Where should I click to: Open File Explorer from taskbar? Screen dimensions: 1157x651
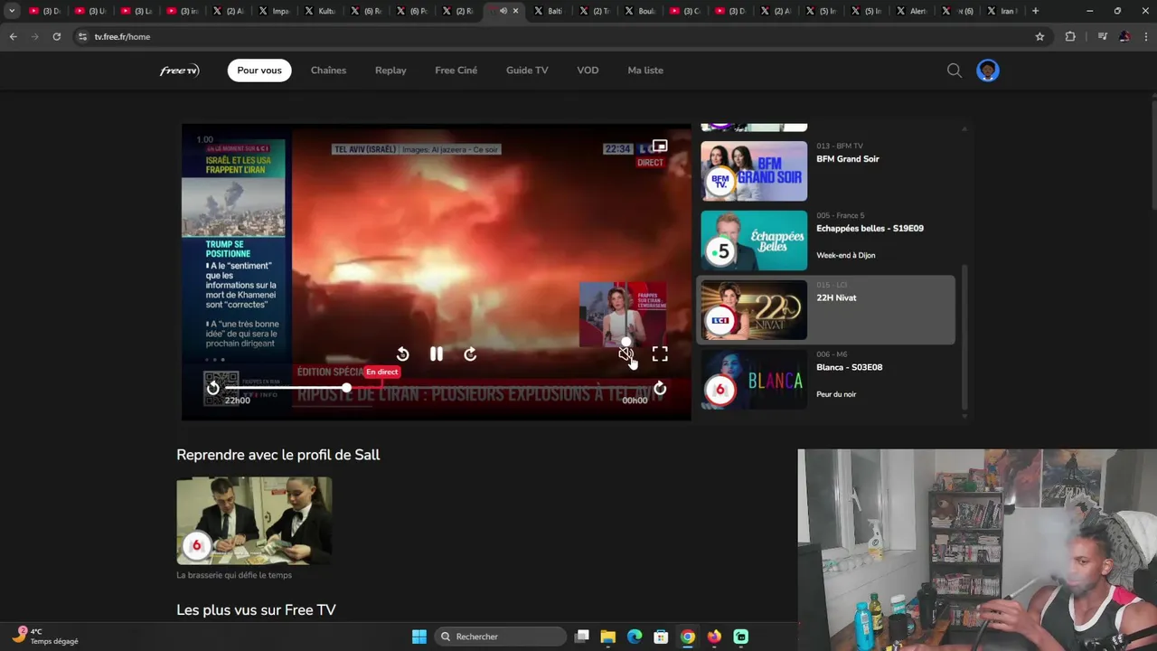(608, 637)
